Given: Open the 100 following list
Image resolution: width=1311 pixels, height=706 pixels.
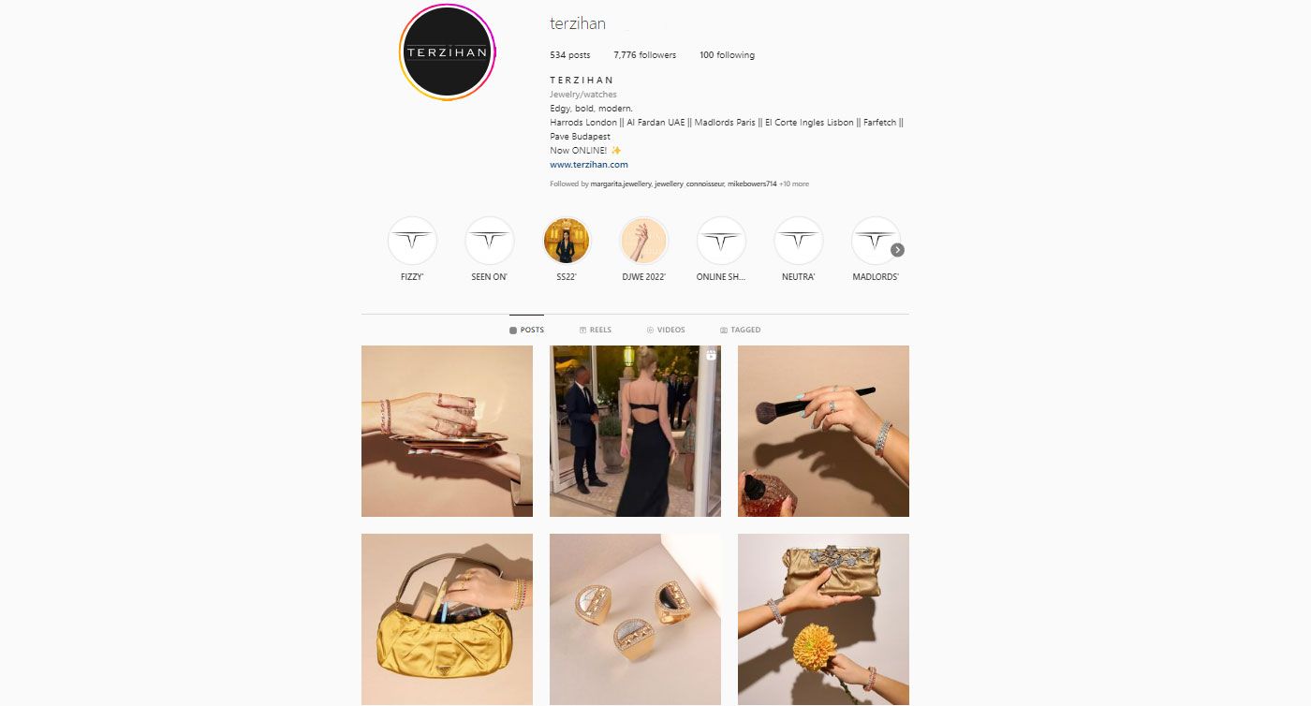Looking at the screenshot, I should [727, 55].
